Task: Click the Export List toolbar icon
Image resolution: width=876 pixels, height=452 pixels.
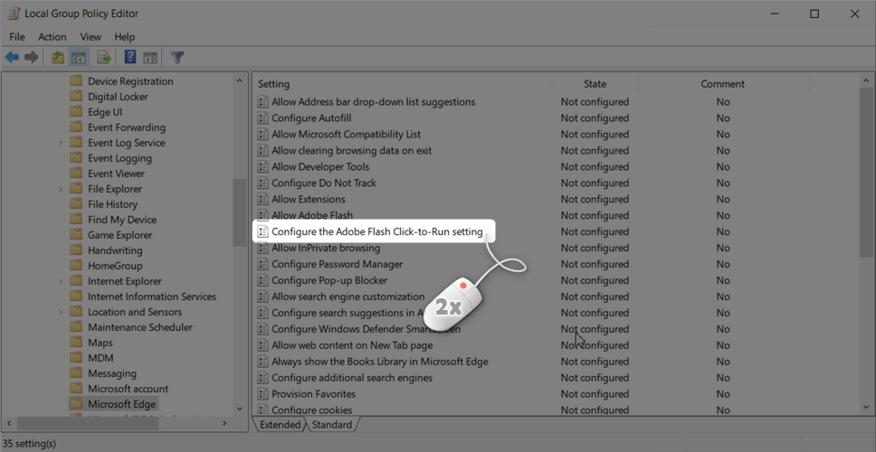Action: click(104, 57)
